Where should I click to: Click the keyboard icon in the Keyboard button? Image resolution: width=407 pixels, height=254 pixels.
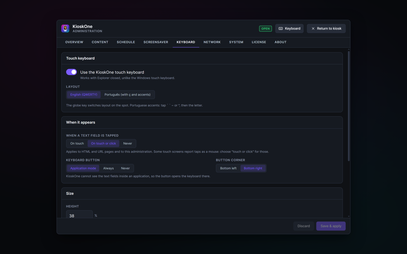tap(281, 28)
